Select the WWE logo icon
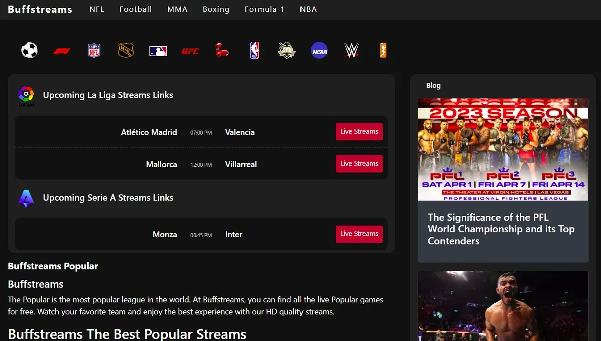 (352, 50)
